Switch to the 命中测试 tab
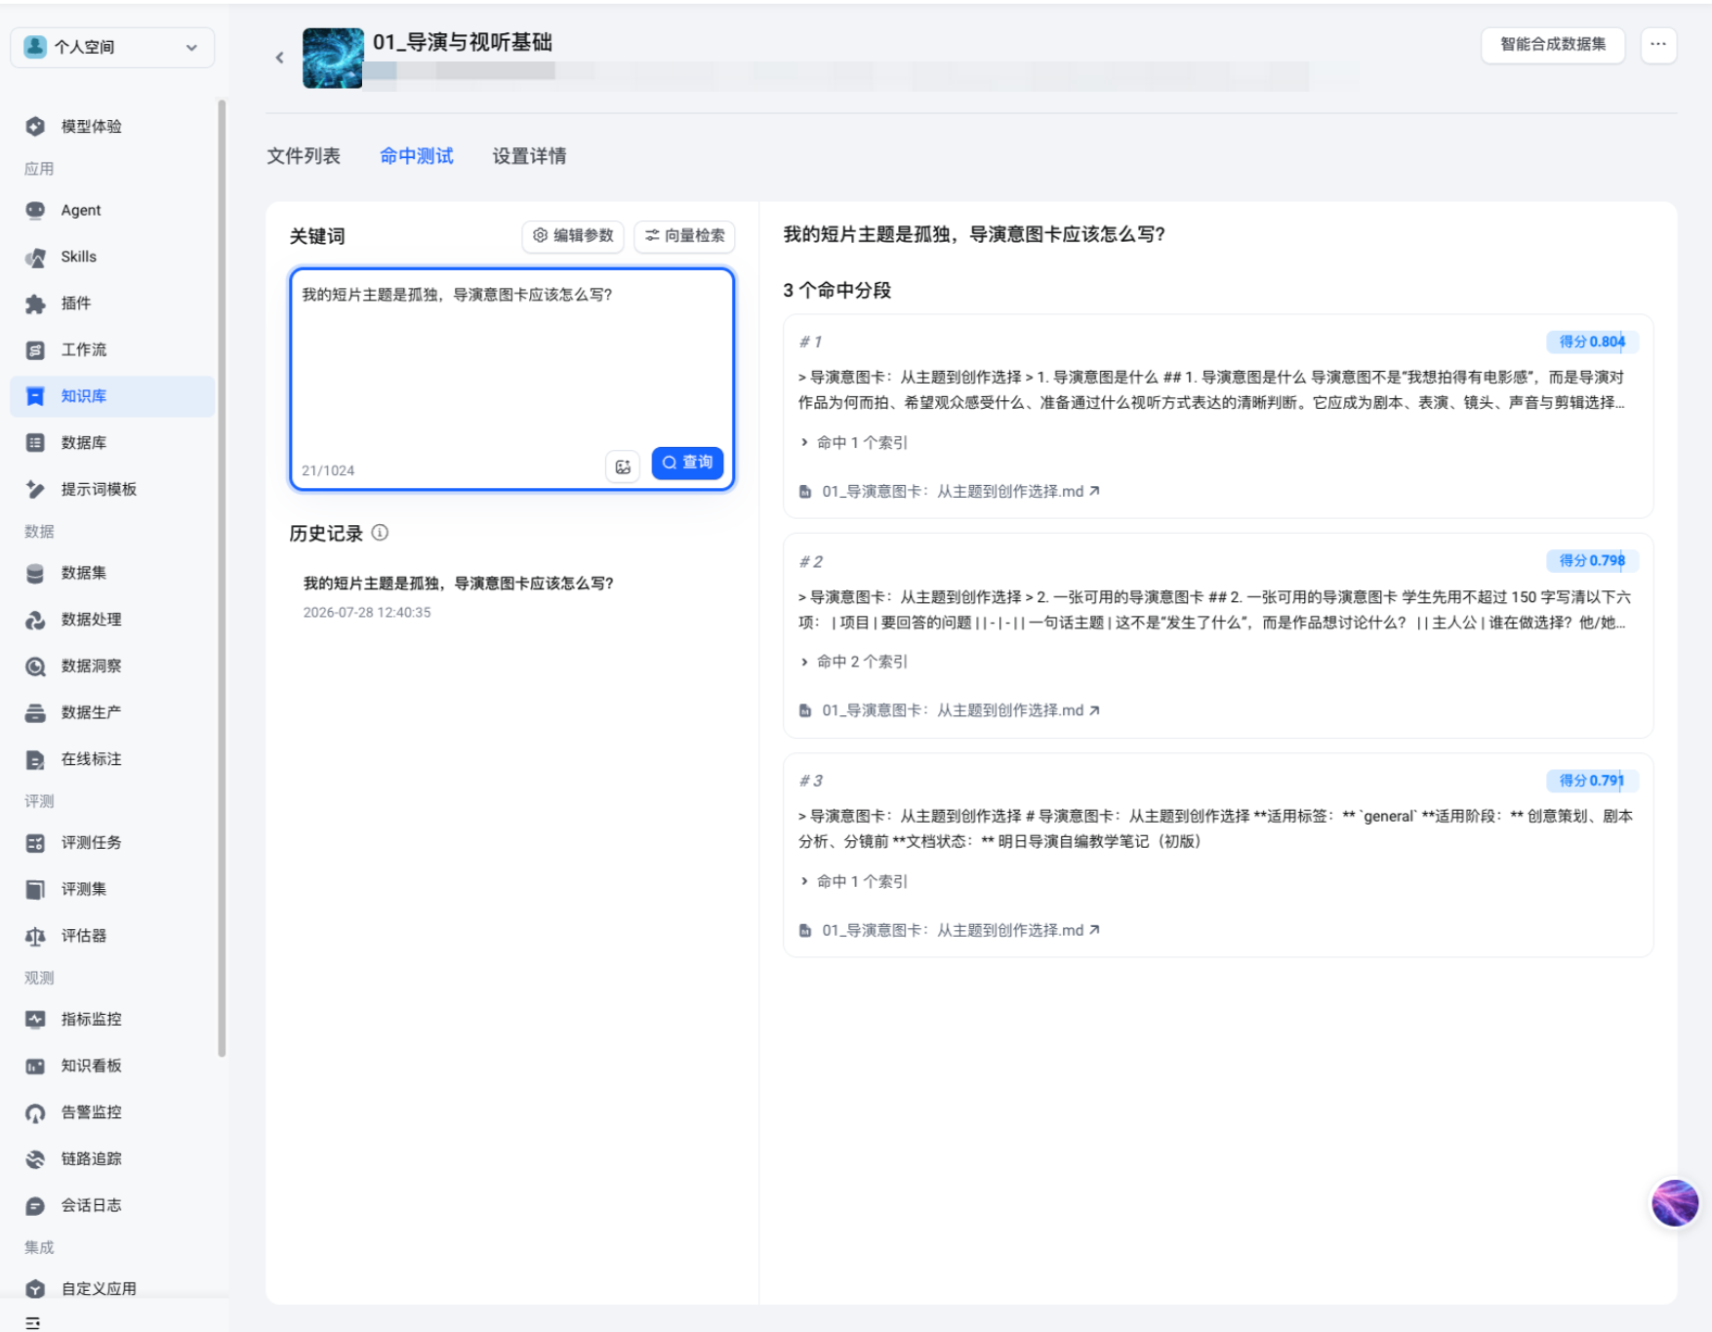Image resolution: width=1712 pixels, height=1332 pixels. pyautogui.click(x=416, y=156)
